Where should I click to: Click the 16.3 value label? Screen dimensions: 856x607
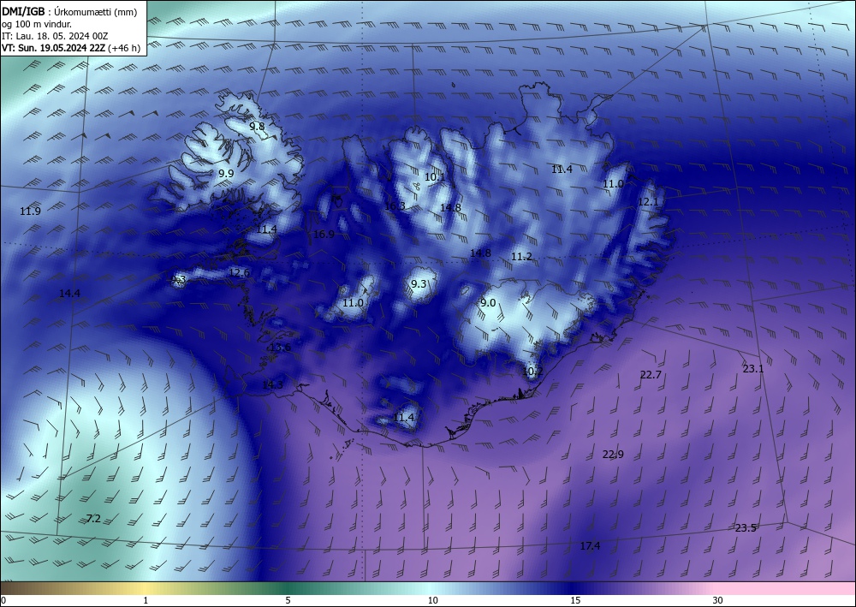[395, 205]
